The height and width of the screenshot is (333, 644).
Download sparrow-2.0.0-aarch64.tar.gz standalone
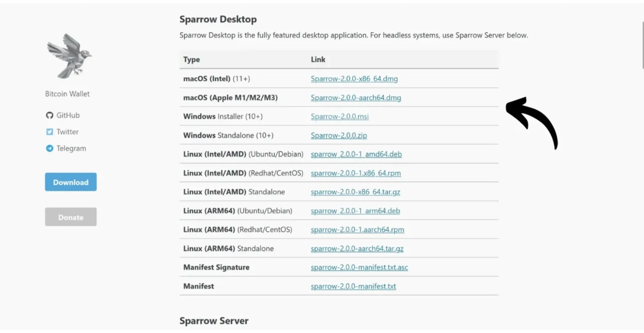pos(357,249)
